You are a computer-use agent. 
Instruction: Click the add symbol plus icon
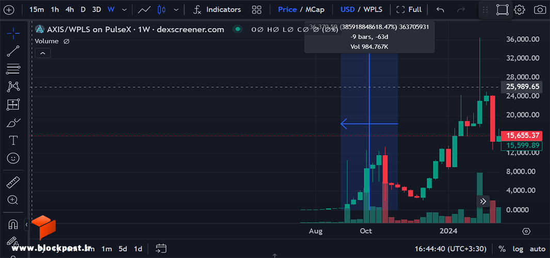pos(8,10)
